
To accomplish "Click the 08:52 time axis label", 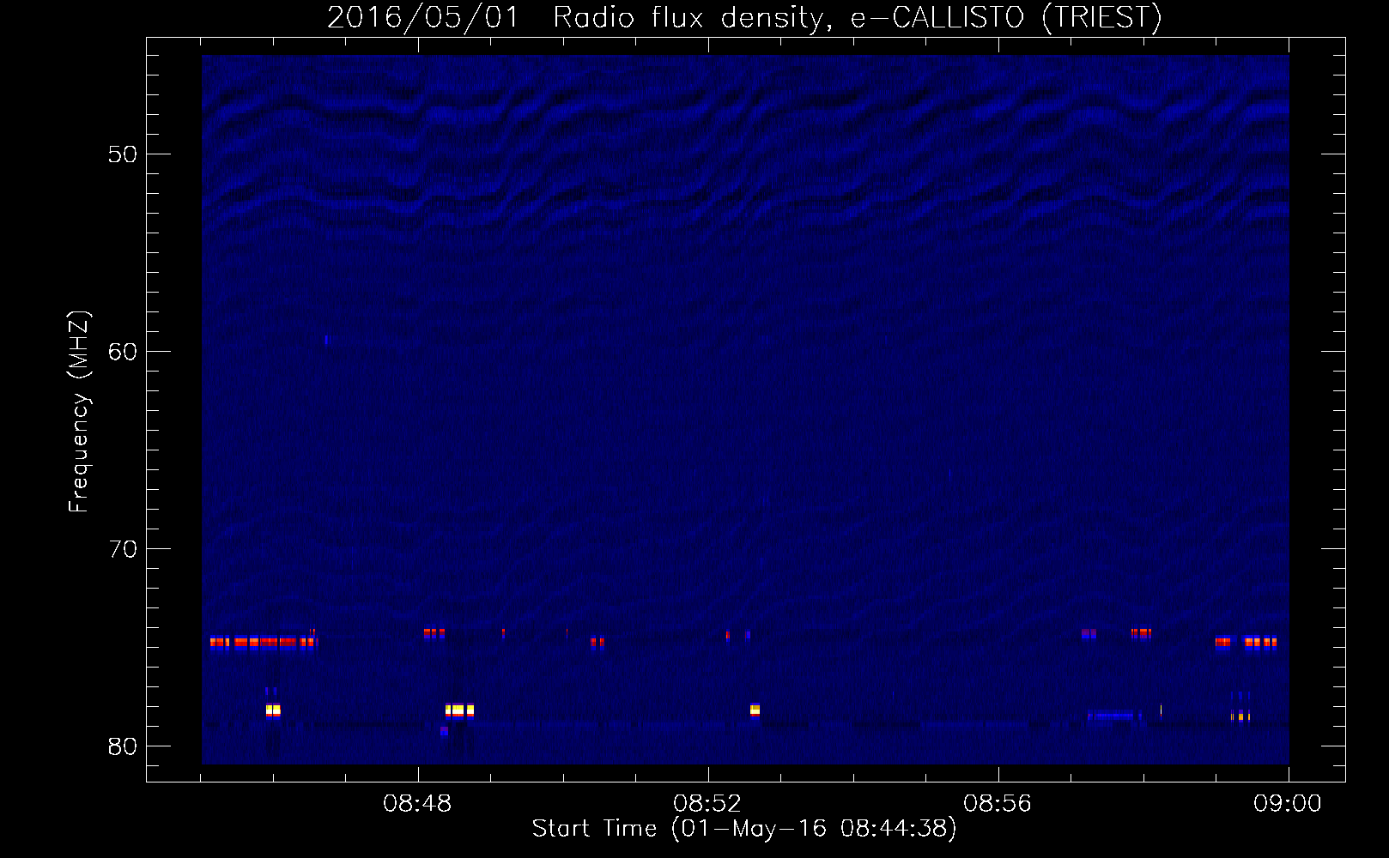I will [707, 804].
